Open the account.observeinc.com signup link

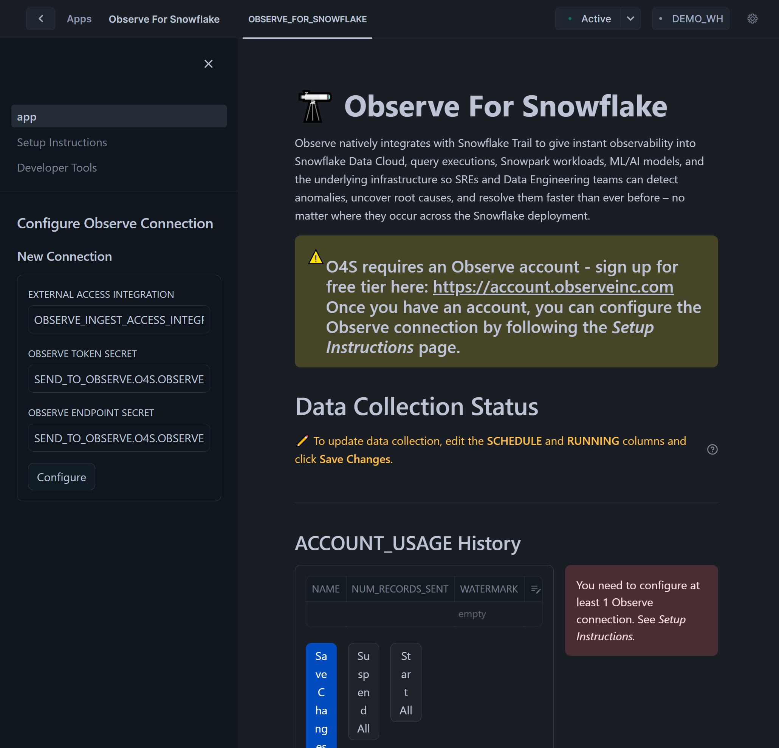click(553, 287)
